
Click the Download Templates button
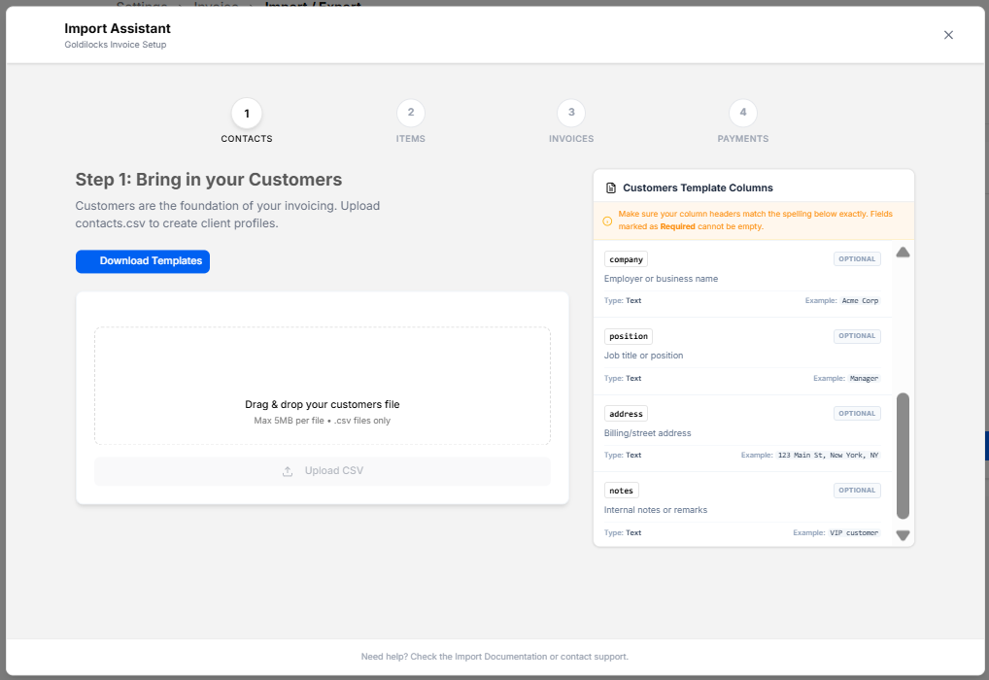(143, 261)
